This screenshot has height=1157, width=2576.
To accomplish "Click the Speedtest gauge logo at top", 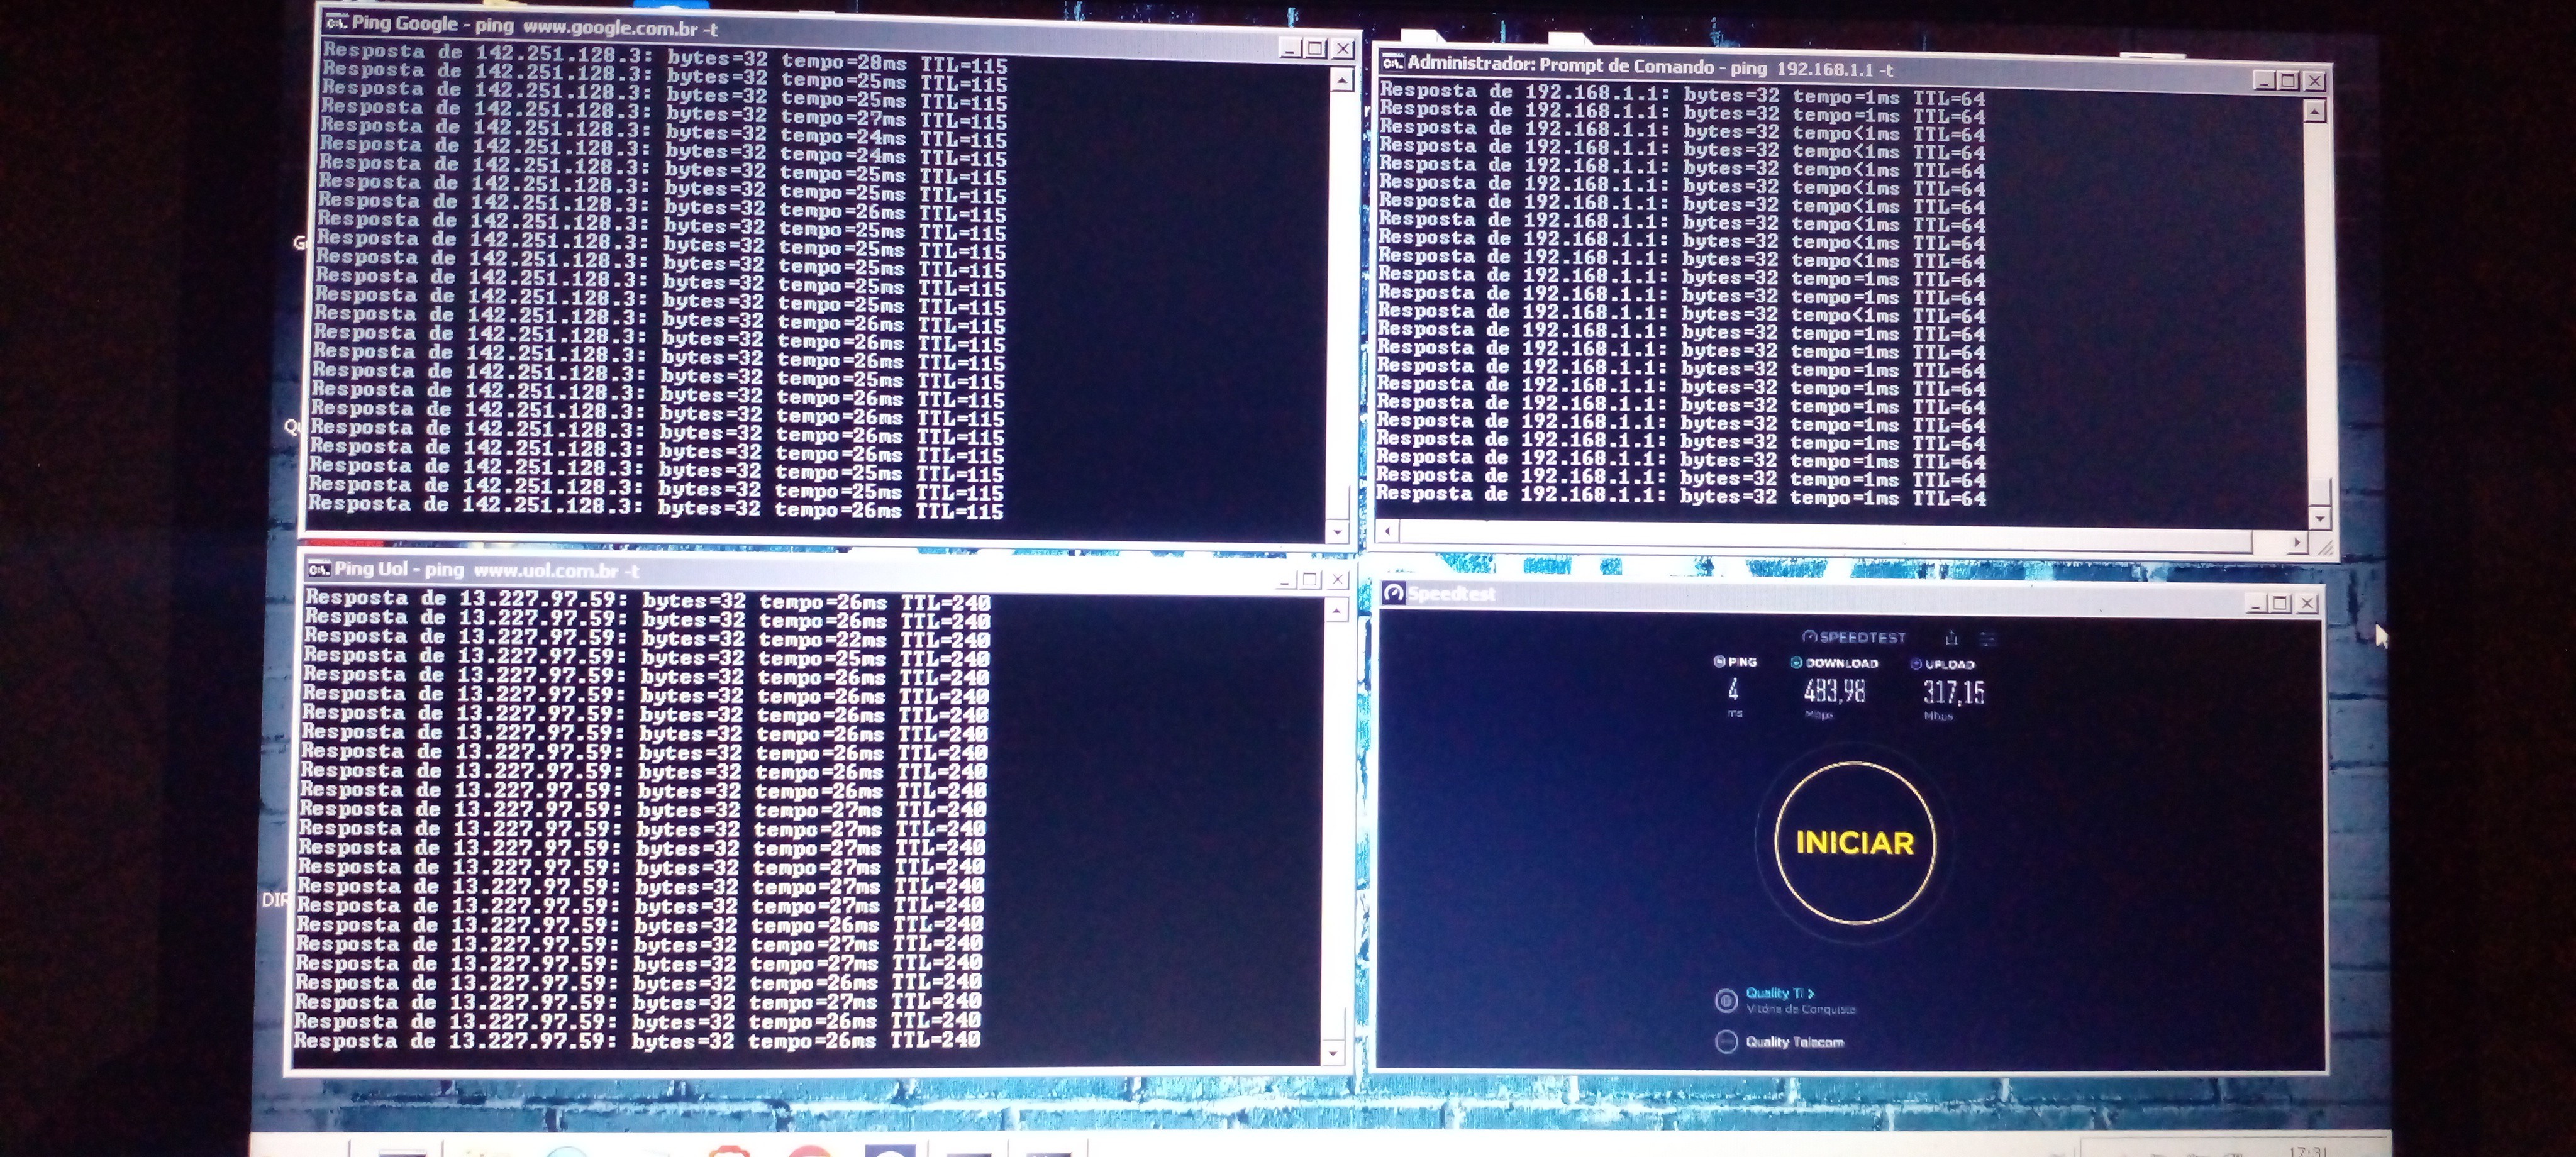I will (1809, 637).
